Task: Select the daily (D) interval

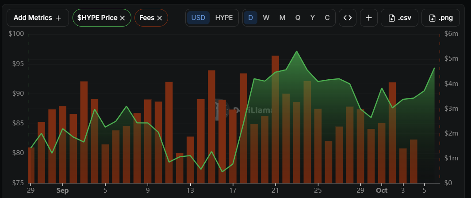Action: tap(250, 18)
